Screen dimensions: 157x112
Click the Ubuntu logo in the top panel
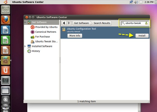[x=5, y=2]
